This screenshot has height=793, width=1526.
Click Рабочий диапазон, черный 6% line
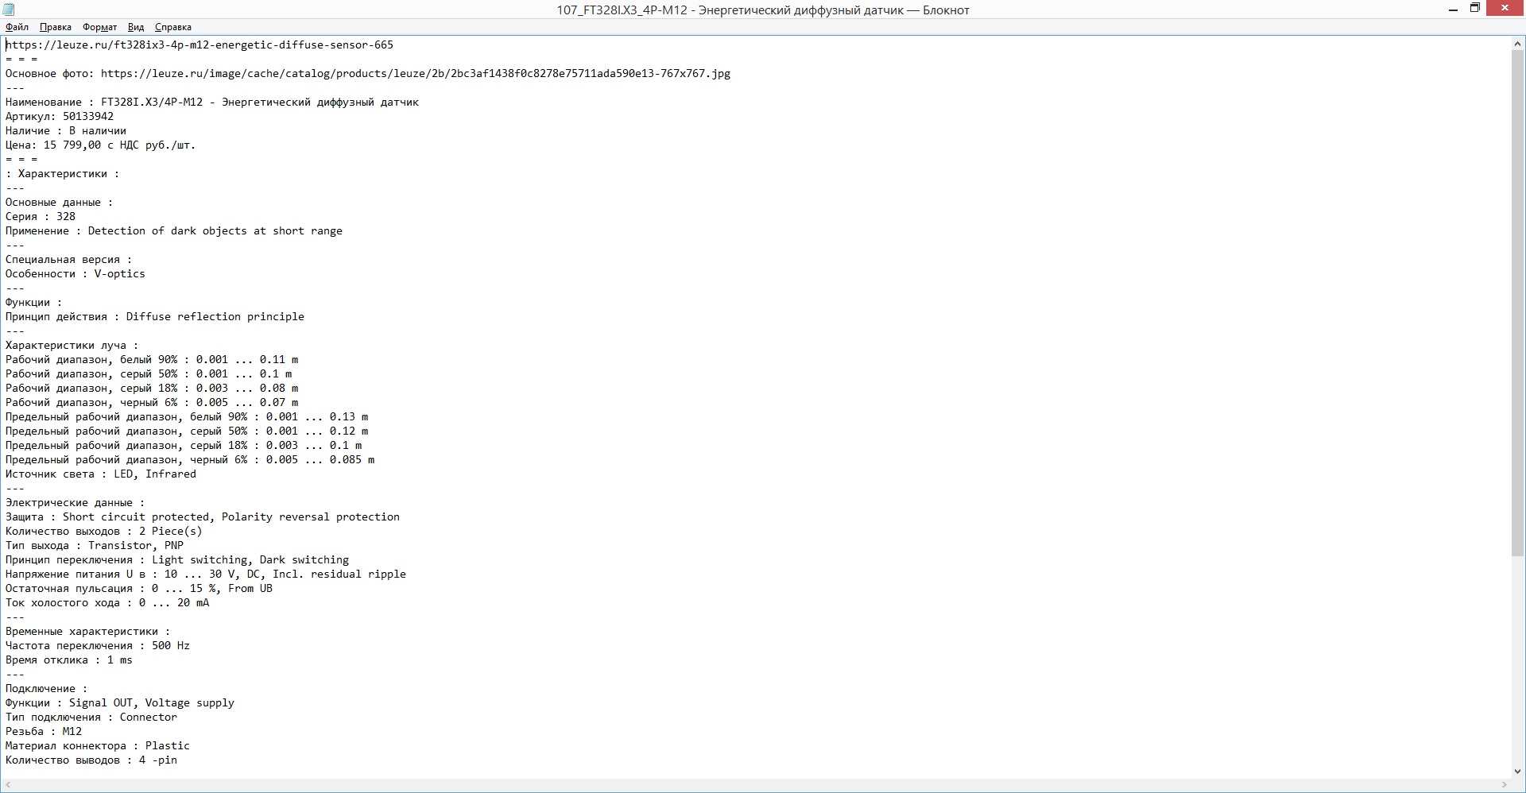[x=152, y=402]
